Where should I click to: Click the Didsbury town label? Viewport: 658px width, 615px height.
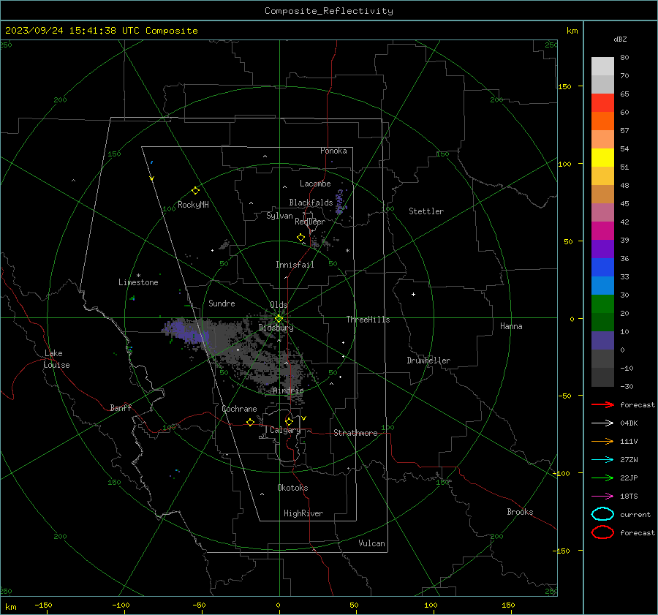(276, 328)
